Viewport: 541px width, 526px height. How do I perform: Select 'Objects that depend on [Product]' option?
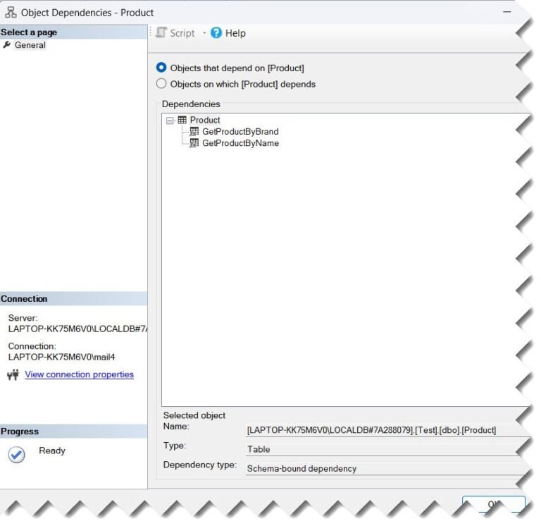coord(162,68)
